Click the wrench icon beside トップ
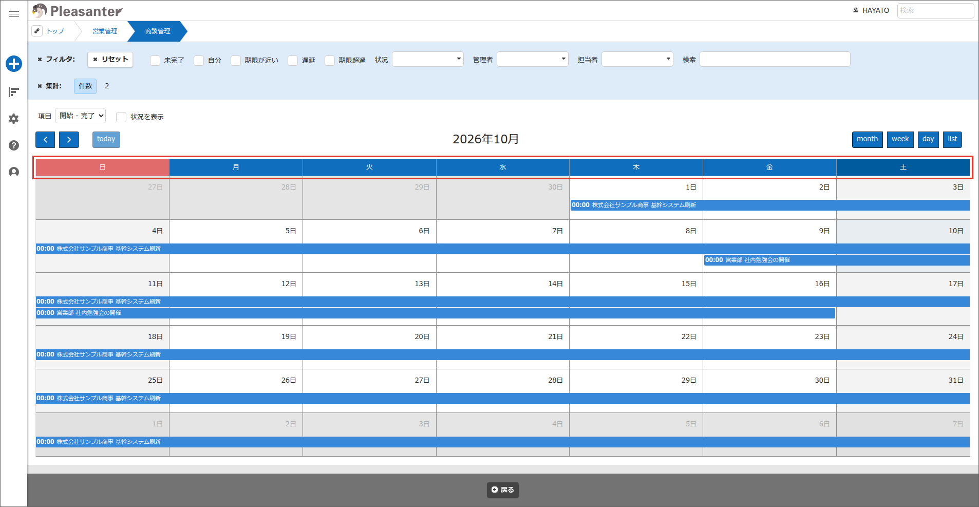The height and width of the screenshot is (507, 979). 37,31
